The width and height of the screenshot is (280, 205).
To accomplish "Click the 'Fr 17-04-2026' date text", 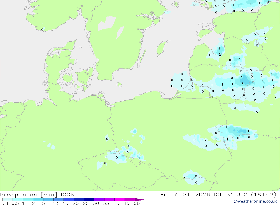I will click(x=185, y=194).
